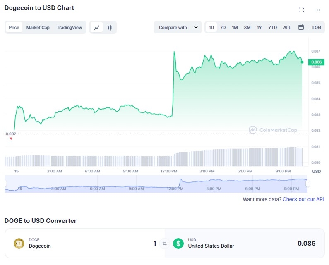Show ALL time price history

287,27
